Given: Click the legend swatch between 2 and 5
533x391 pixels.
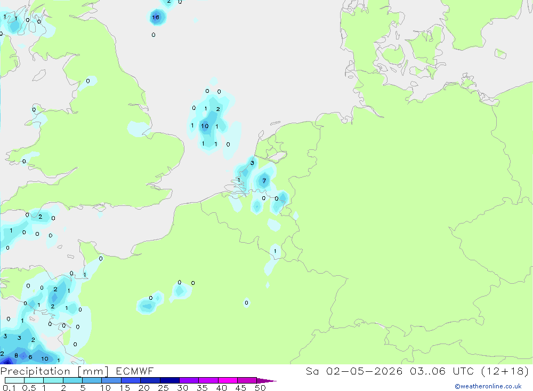Looking at the screenshot, I should 72,380.
